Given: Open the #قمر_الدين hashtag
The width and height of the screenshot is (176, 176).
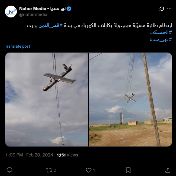Looking at the screenshot, I should coord(50,25).
